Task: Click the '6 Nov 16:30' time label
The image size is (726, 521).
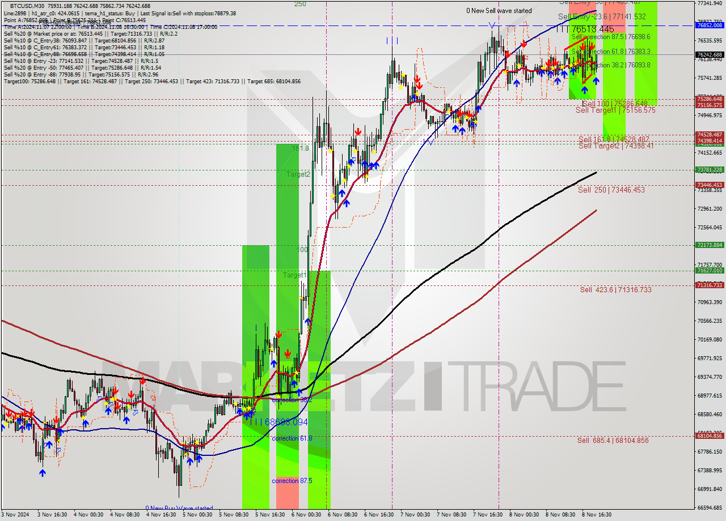Action: click(x=379, y=515)
